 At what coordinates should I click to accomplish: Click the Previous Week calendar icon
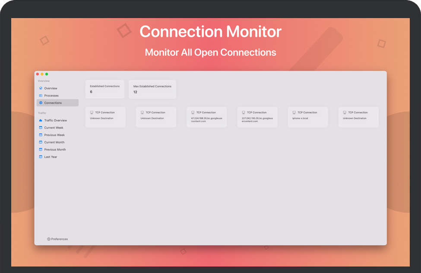click(x=41, y=135)
